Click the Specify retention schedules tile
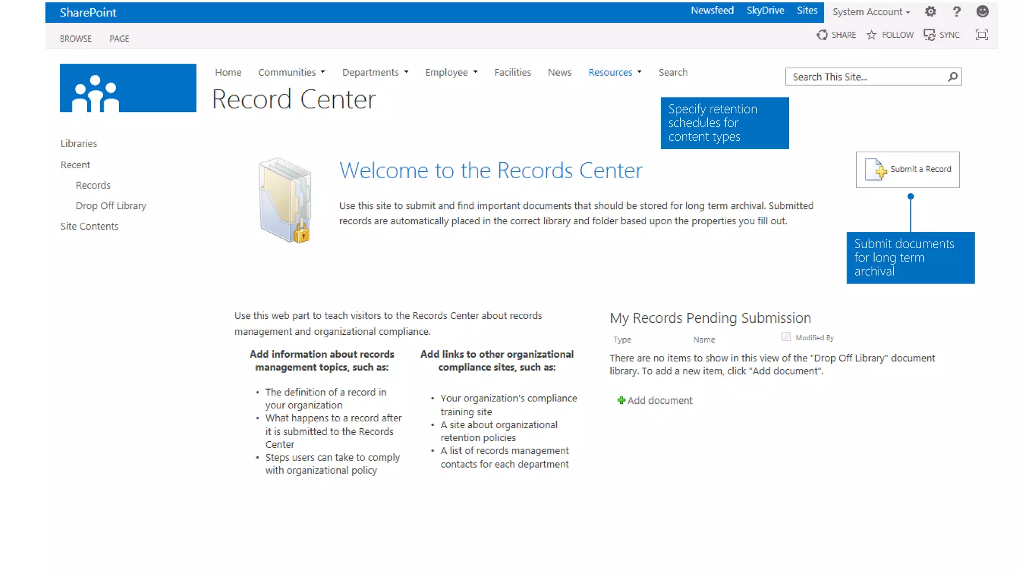 pos(724,123)
